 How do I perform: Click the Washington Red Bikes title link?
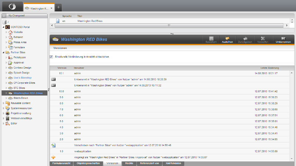coord(90,21)
